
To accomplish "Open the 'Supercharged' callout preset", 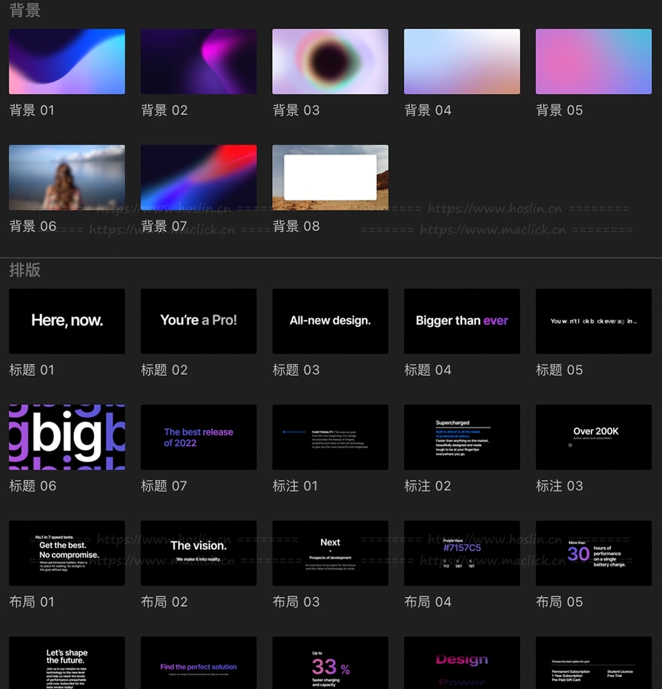I will click(x=462, y=437).
